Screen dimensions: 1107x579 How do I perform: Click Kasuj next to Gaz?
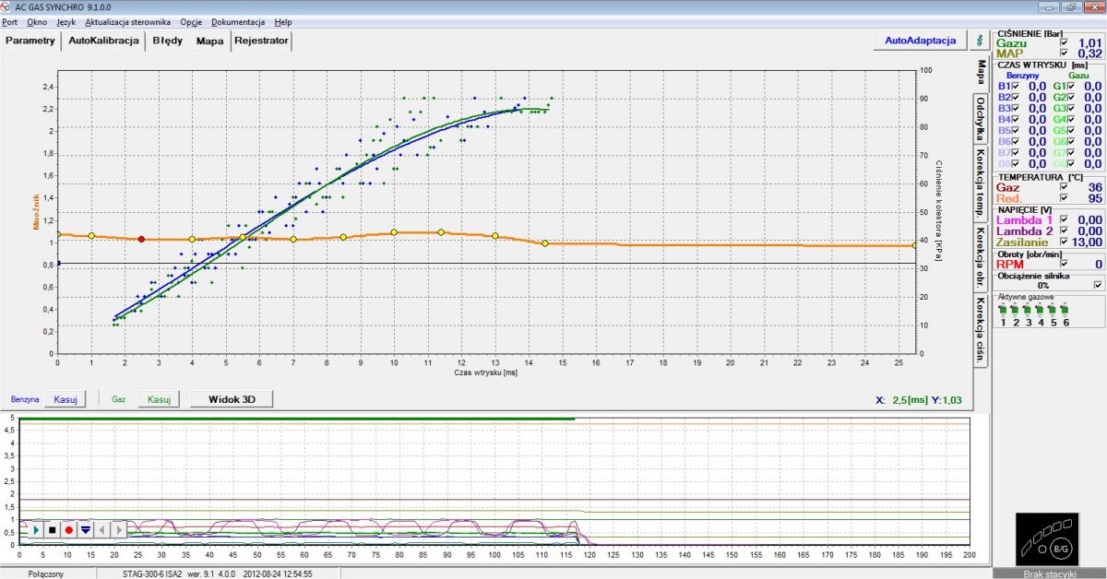click(x=158, y=399)
